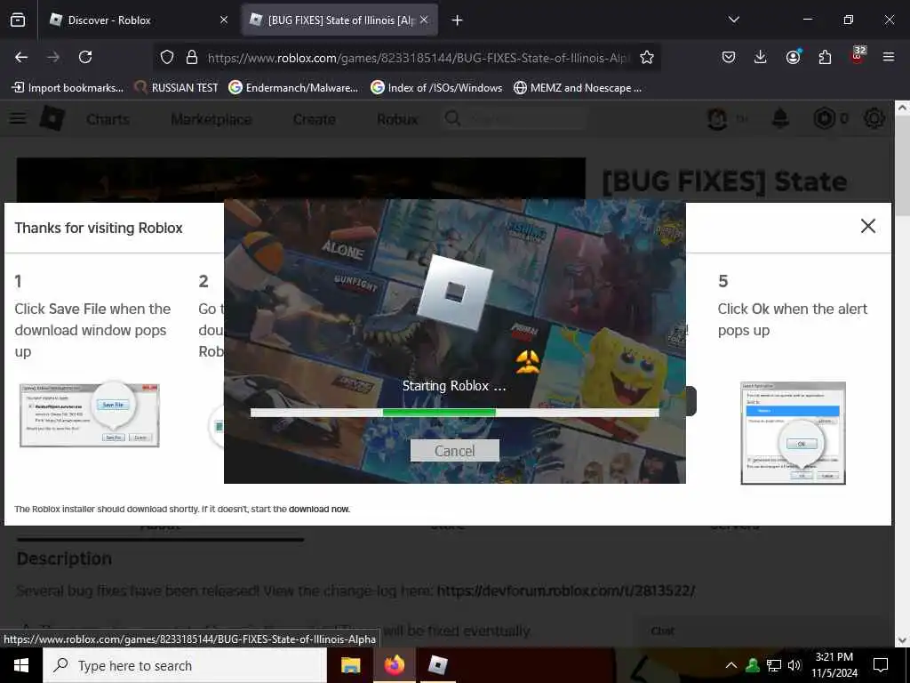Open Roblox notifications bell
Screen dimensions: 910x683
(780, 118)
